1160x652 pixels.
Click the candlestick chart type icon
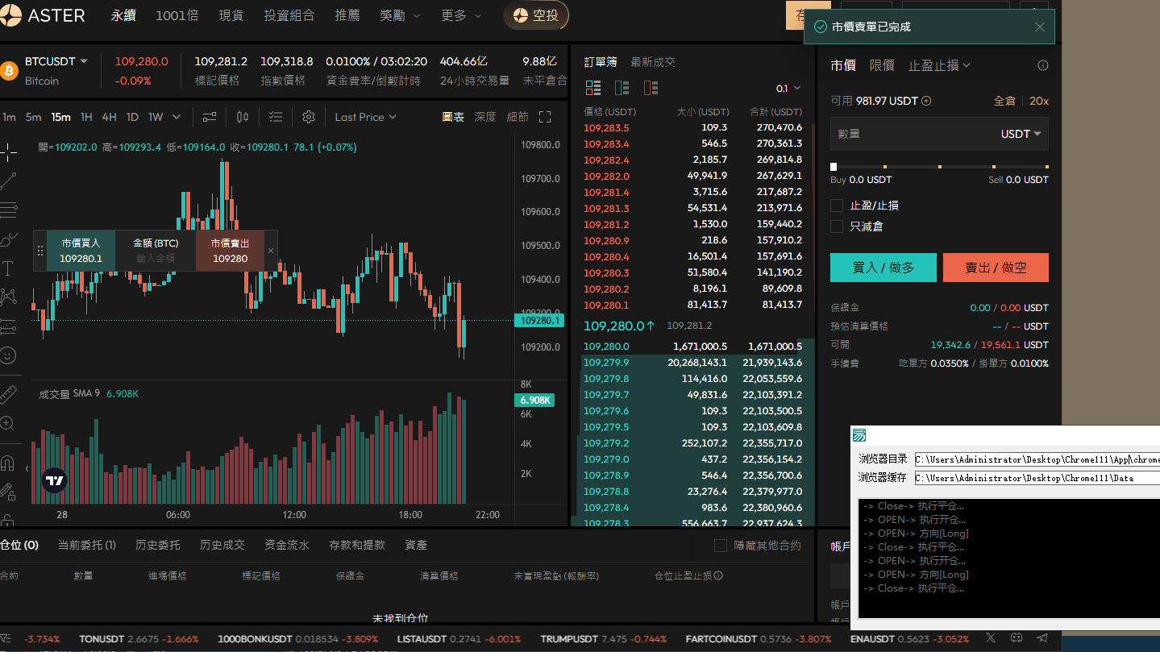pos(243,117)
